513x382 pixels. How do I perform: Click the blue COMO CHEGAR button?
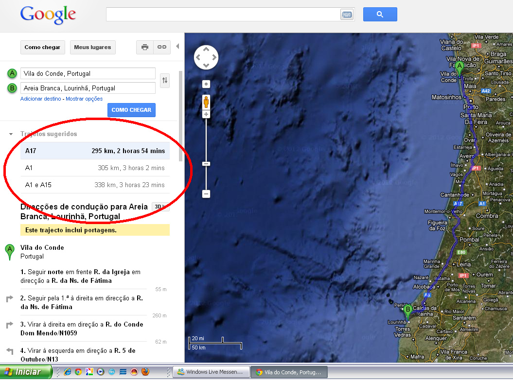[x=131, y=110]
